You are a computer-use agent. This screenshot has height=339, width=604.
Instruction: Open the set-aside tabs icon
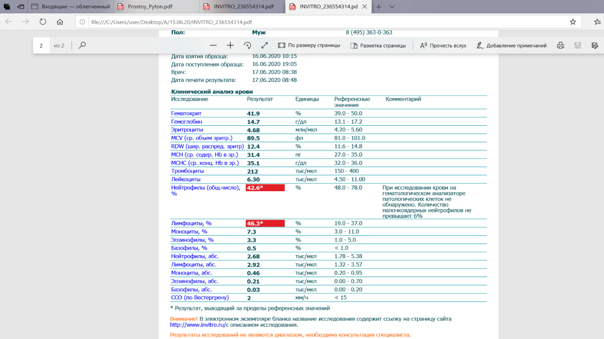(7, 7)
